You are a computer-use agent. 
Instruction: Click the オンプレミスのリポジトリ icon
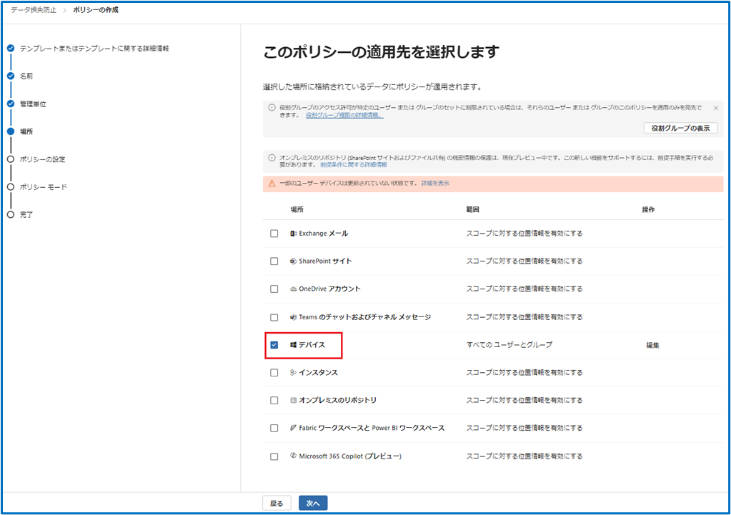coord(294,401)
